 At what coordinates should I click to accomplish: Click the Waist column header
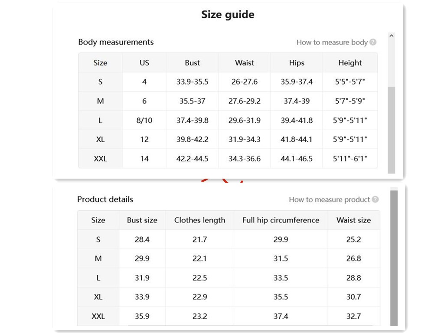[245, 63]
